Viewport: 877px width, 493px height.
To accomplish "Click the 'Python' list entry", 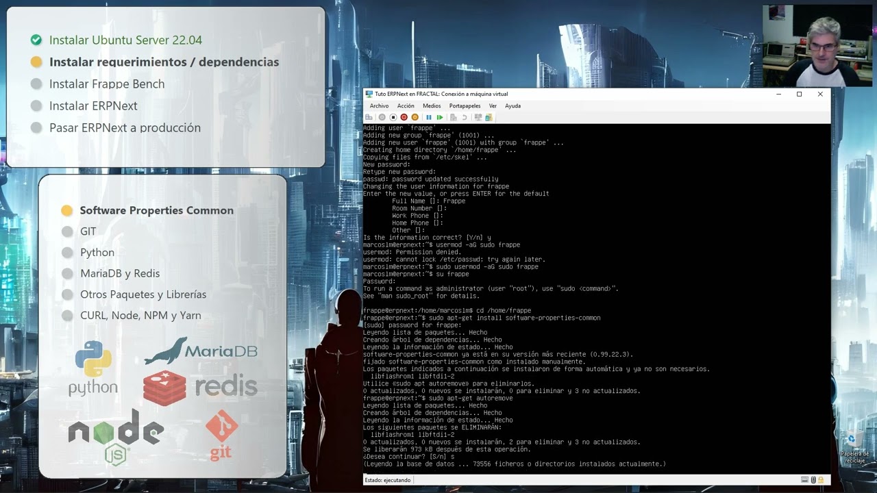I will pos(97,253).
